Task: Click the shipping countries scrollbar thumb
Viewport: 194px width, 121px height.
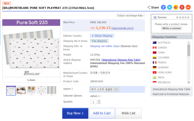Action: (189, 50)
